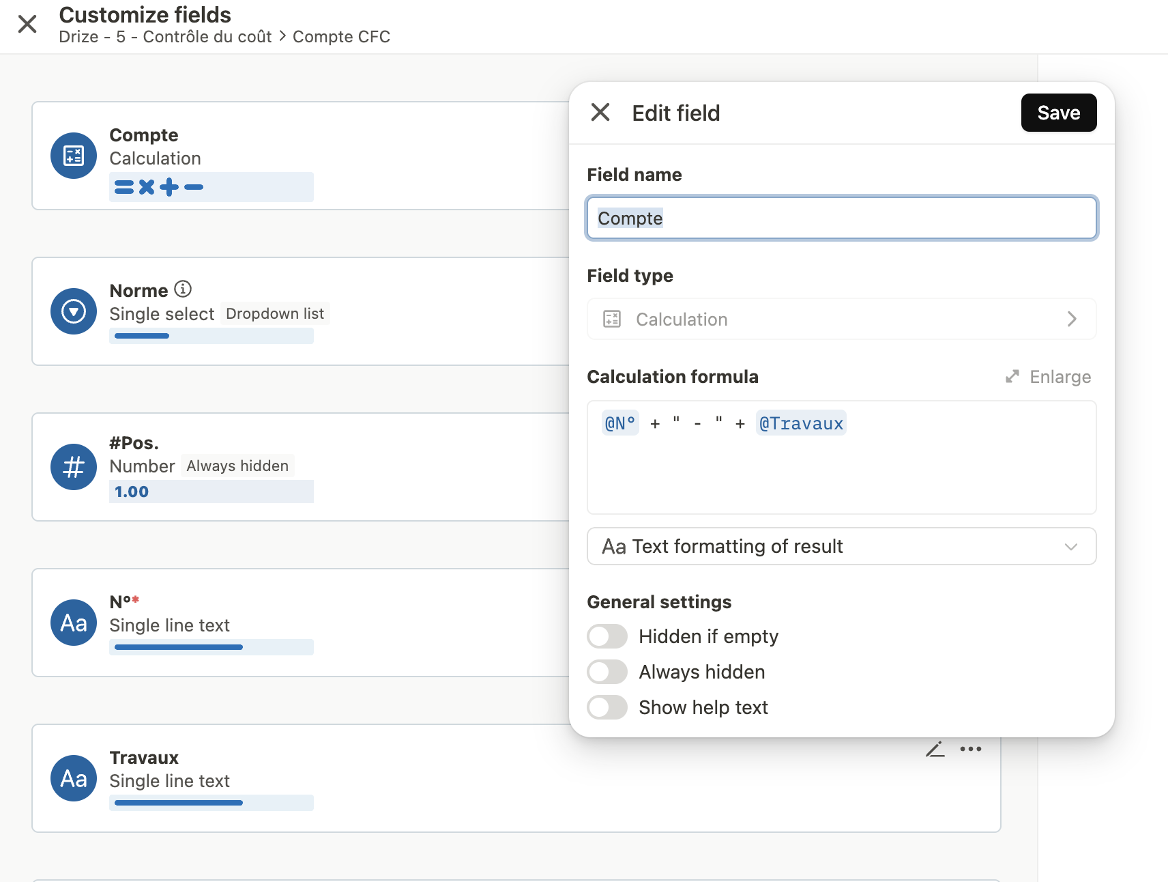Click the @N° reference in the formula
This screenshot has width=1168, height=882.
[620, 423]
